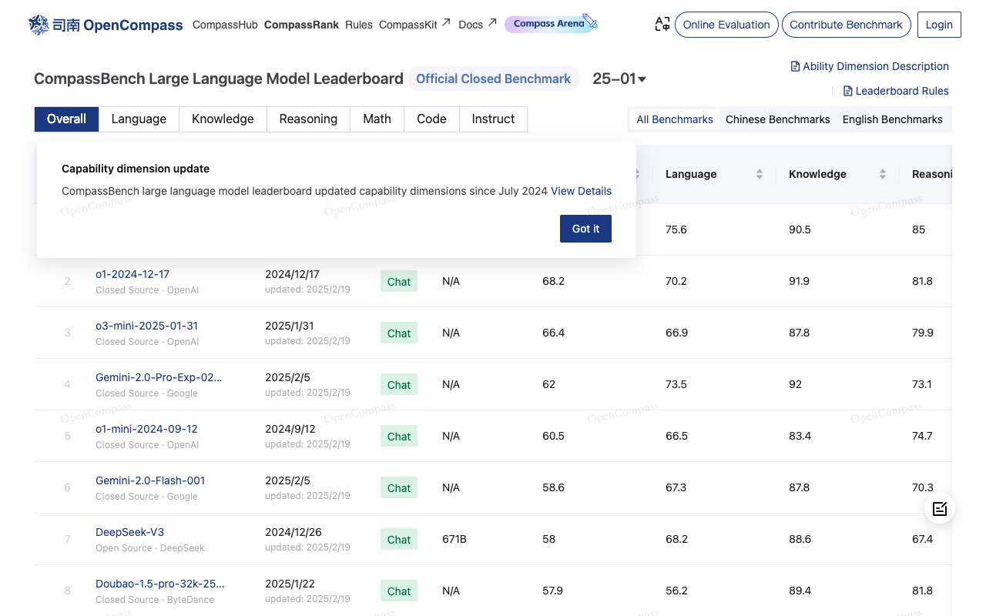
Task: Click the language translate icon
Action: pyautogui.click(x=662, y=25)
